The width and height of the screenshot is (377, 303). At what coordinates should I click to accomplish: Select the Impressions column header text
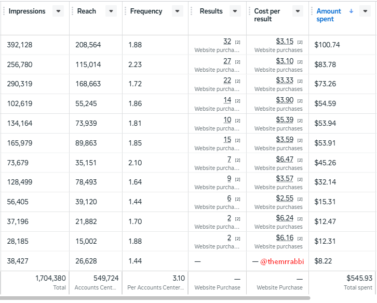(27, 11)
